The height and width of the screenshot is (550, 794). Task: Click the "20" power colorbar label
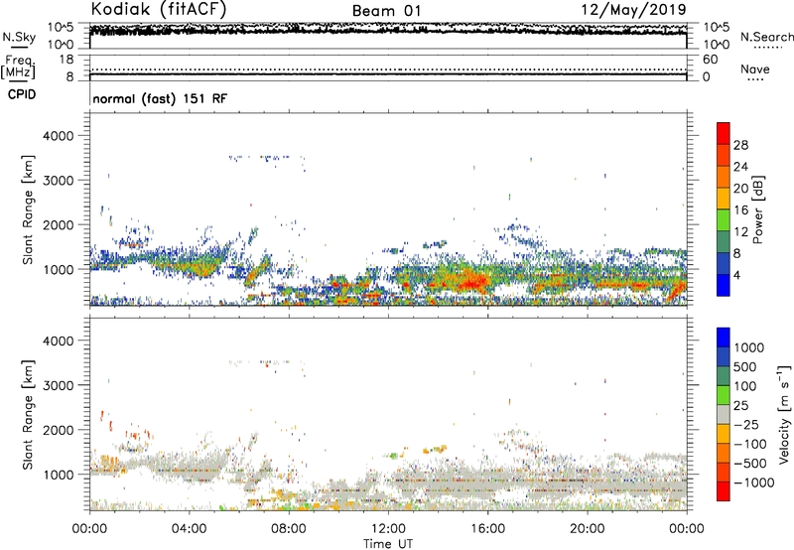tap(740, 189)
